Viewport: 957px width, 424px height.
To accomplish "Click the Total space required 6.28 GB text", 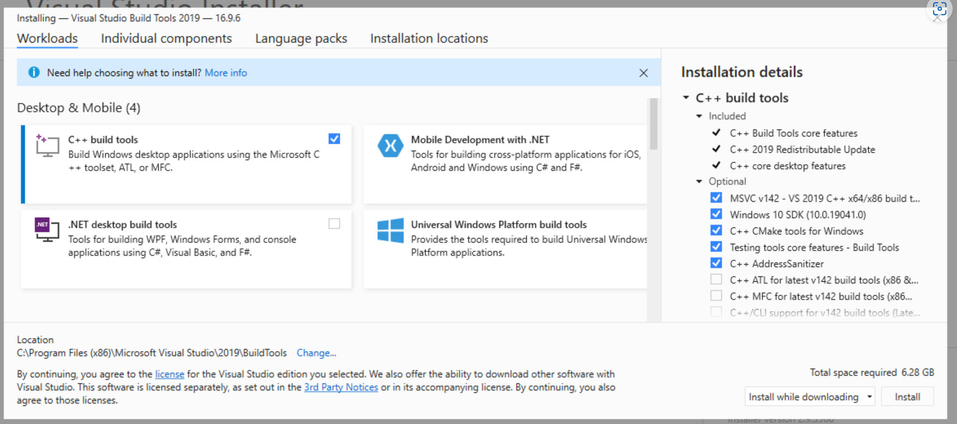I will click(872, 372).
